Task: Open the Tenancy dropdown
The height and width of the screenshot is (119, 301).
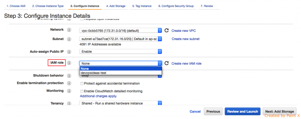Action: 121,103
